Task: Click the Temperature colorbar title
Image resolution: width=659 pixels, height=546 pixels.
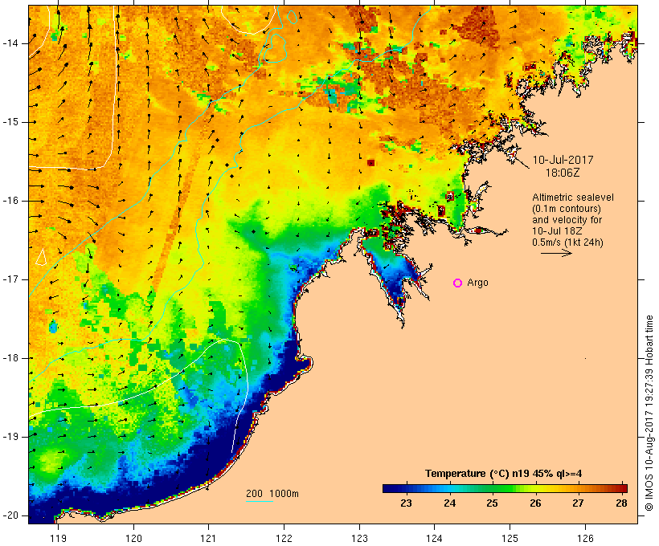Action: point(504,474)
